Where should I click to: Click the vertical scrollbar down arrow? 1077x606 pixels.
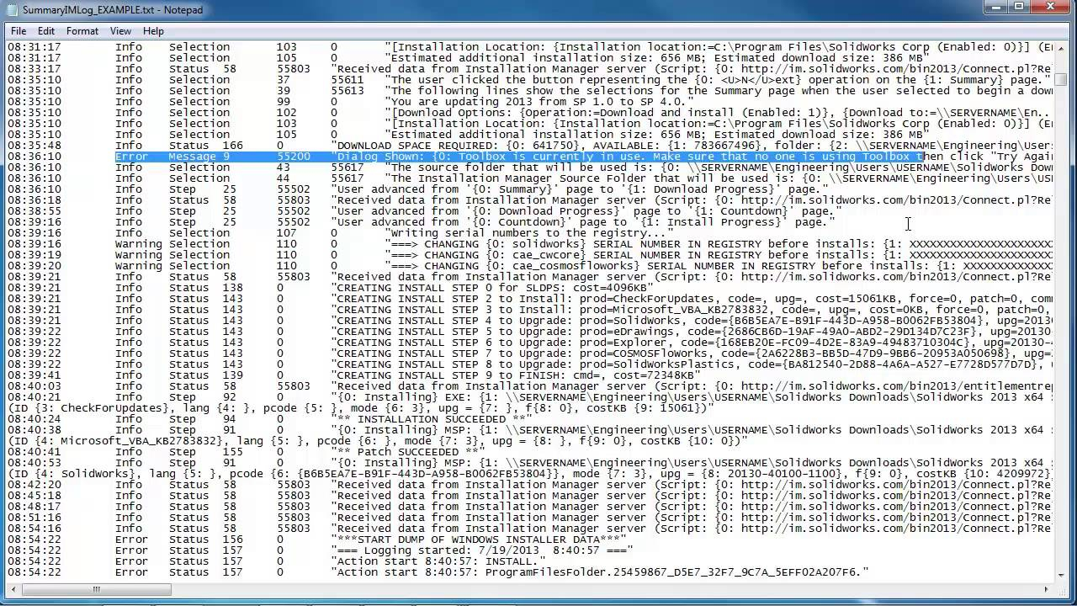1062,575
